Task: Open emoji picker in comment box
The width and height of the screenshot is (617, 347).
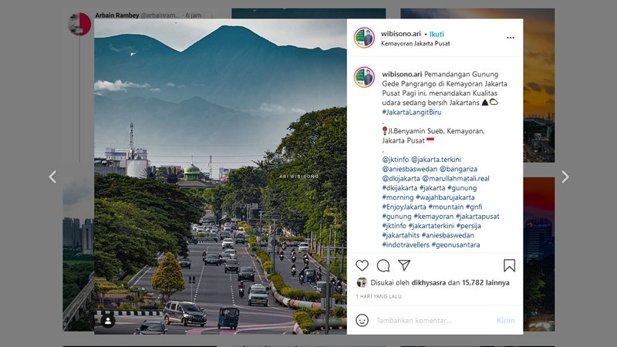Action: click(x=362, y=320)
